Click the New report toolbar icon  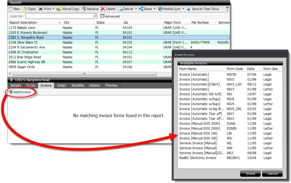click(11, 9)
